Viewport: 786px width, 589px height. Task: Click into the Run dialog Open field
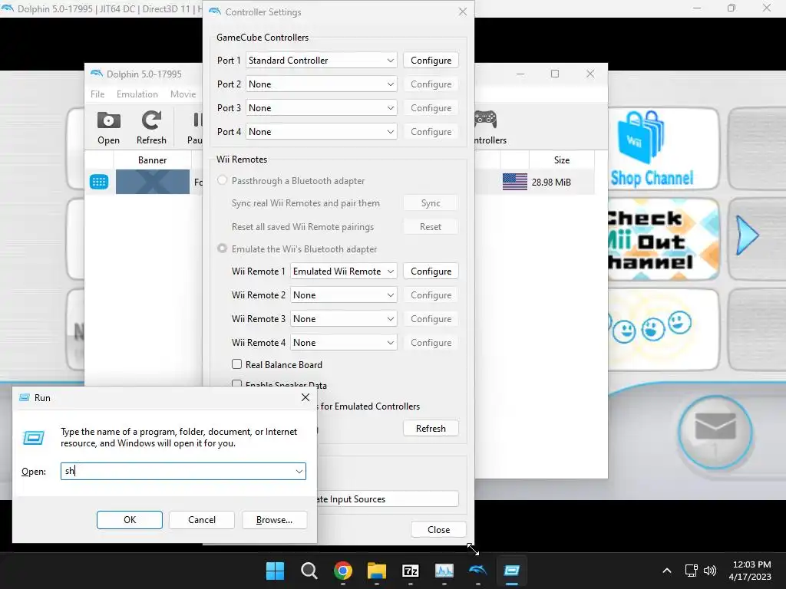pyautogui.click(x=183, y=472)
